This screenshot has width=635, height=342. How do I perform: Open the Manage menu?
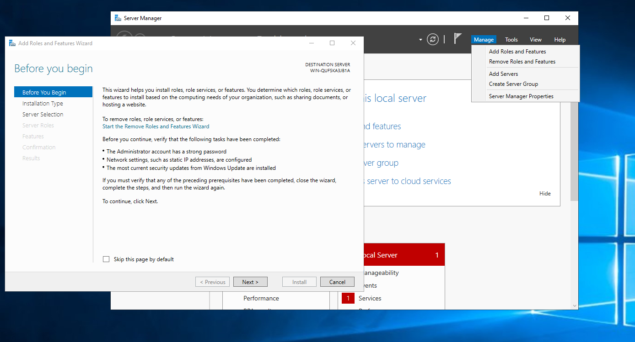coord(484,40)
